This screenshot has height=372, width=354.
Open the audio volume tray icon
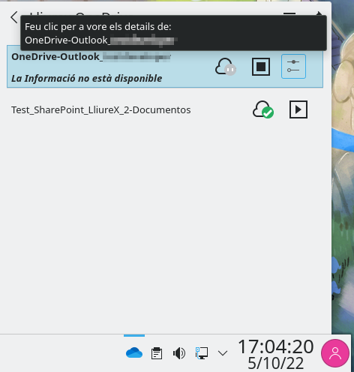pyautogui.click(x=179, y=353)
